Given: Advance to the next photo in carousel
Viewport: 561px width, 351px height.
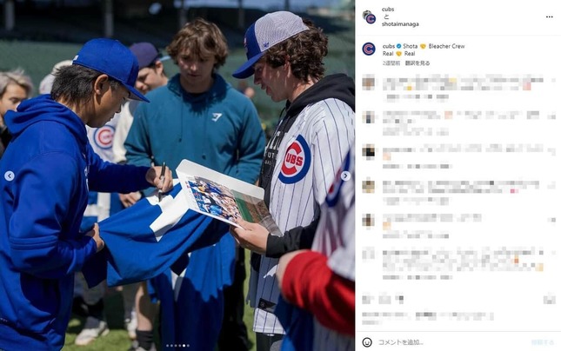Looking at the screenshot, I should point(345,175).
